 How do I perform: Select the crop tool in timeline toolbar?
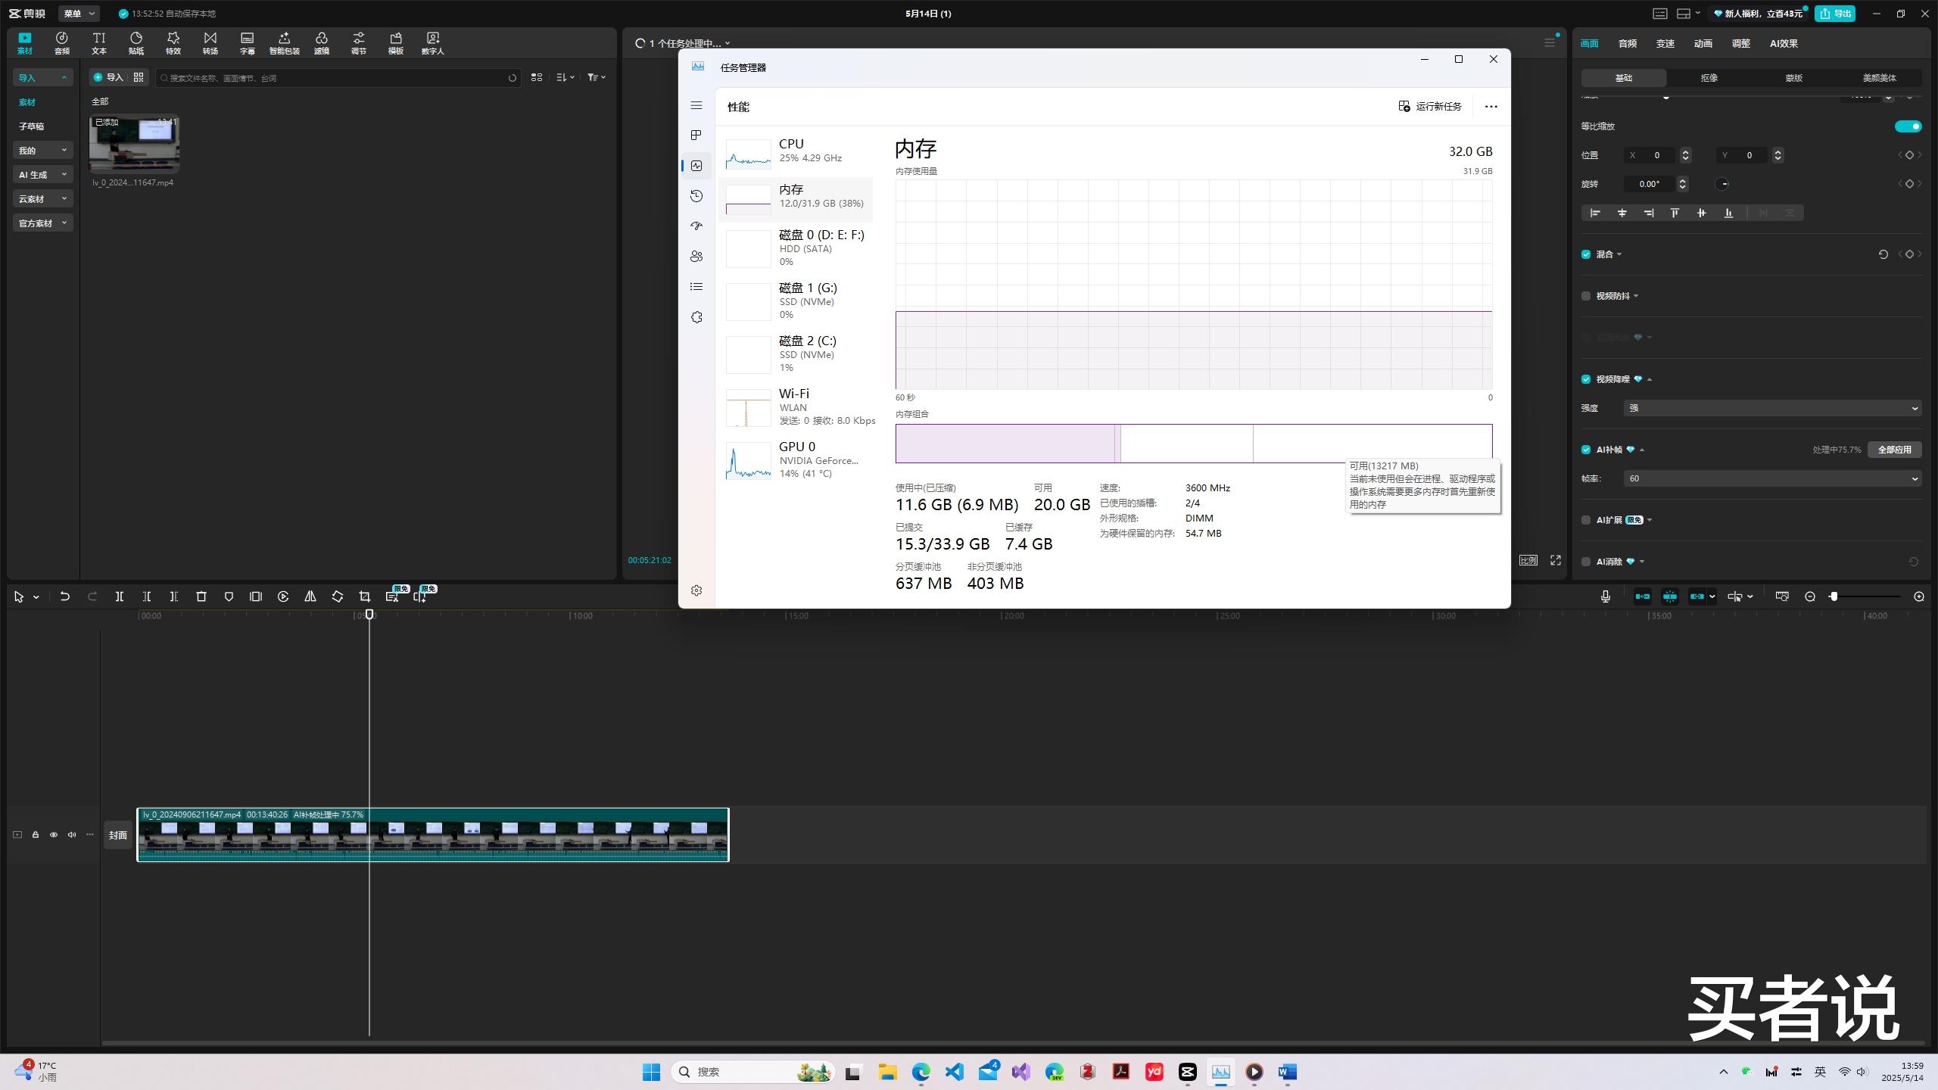(365, 596)
